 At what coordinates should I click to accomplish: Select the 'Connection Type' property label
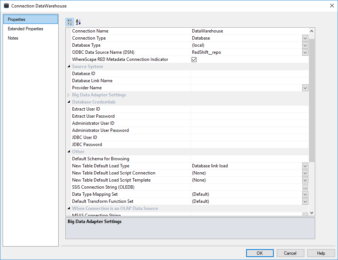(x=89, y=38)
